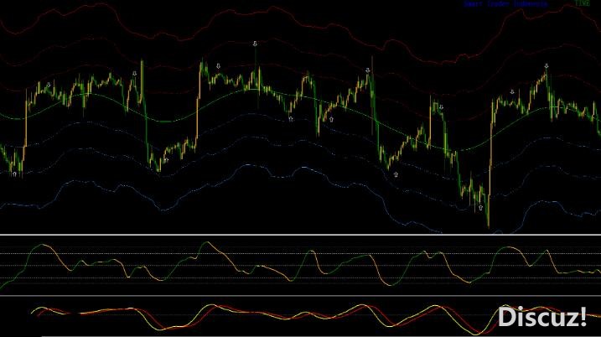Click the sell arrow above the tallest mid-chart spike
This screenshot has height=337, width=601.
[x=255, y=44]
